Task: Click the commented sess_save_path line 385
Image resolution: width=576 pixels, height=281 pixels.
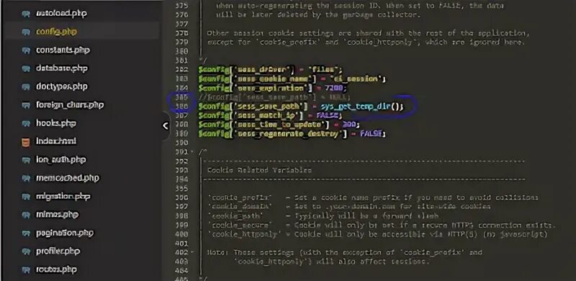Action: coord(274,97)
